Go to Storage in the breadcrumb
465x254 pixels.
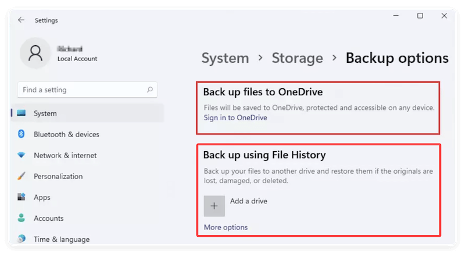click(297, 58)
